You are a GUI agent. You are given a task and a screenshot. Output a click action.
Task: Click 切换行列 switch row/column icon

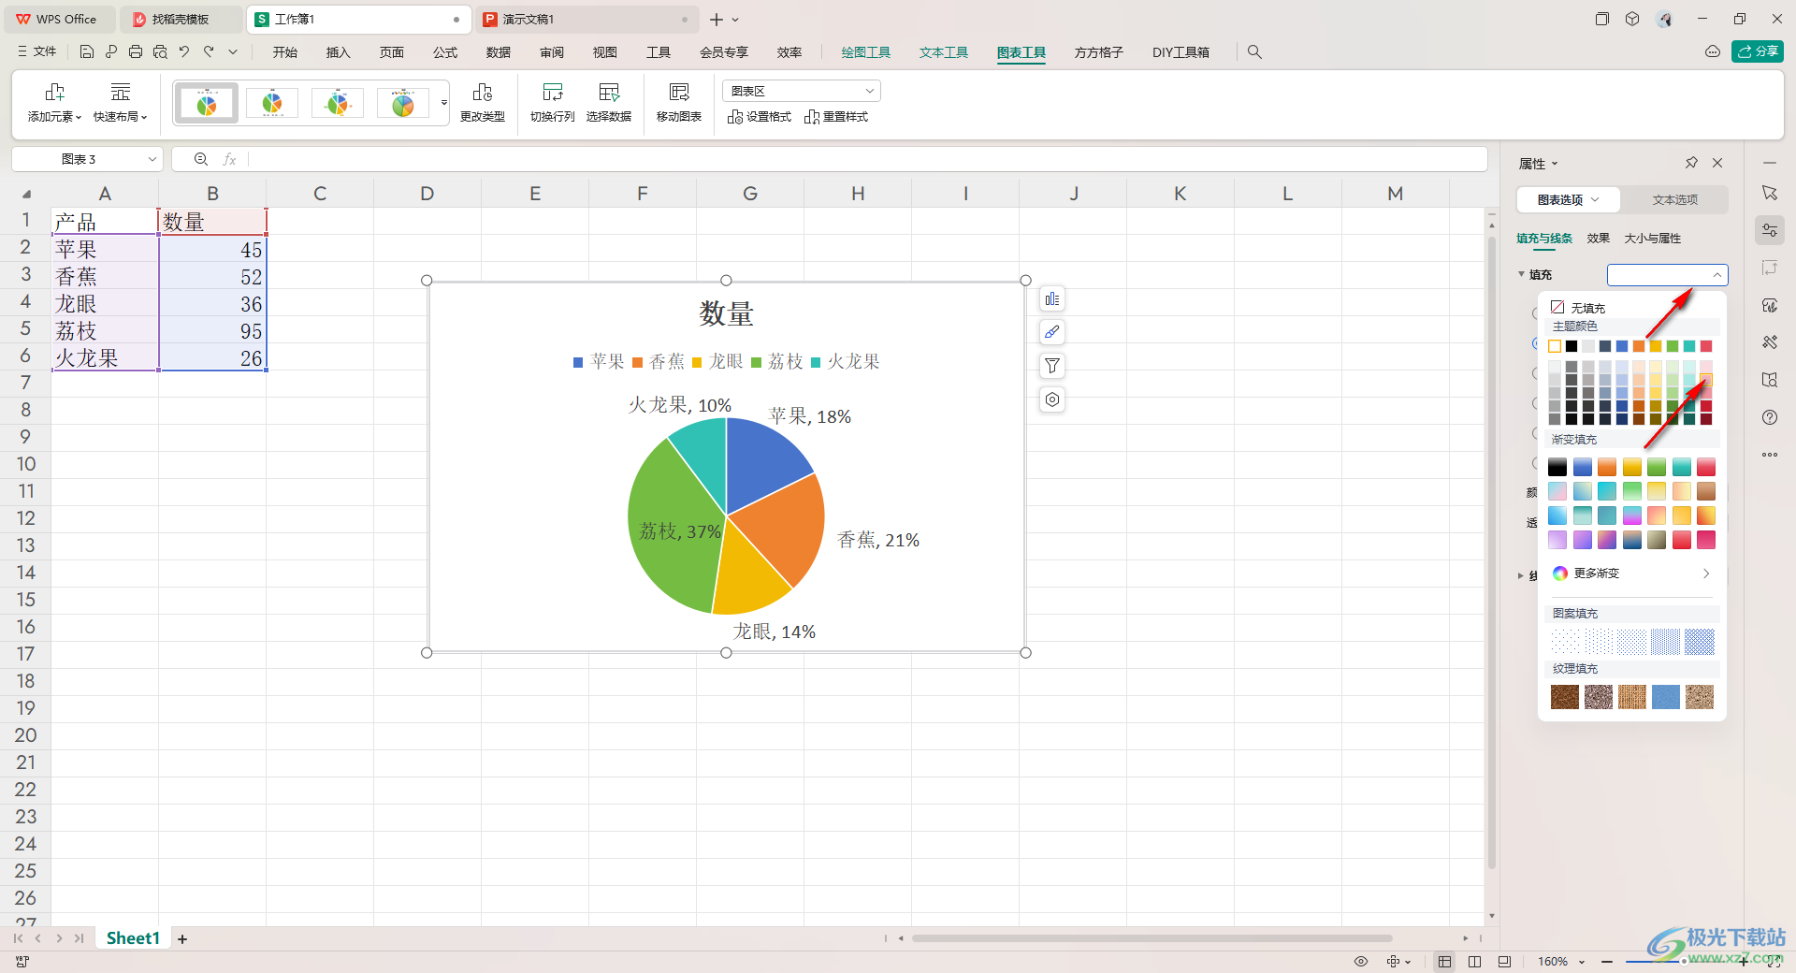[553, 103]
